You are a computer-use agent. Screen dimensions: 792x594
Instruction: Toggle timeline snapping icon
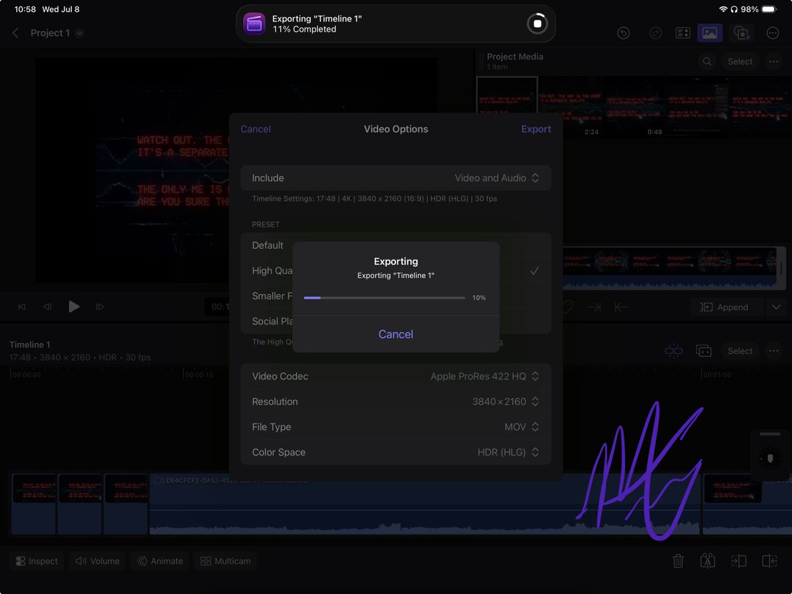point(674,351)
